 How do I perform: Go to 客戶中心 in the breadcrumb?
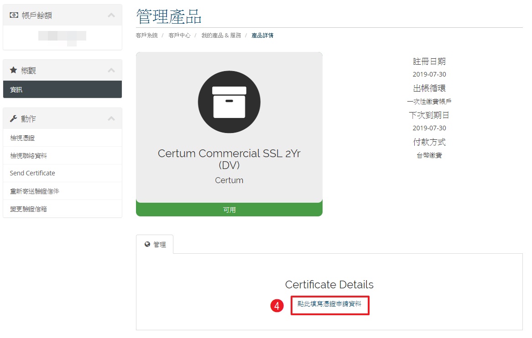click(x=179, y=35)
